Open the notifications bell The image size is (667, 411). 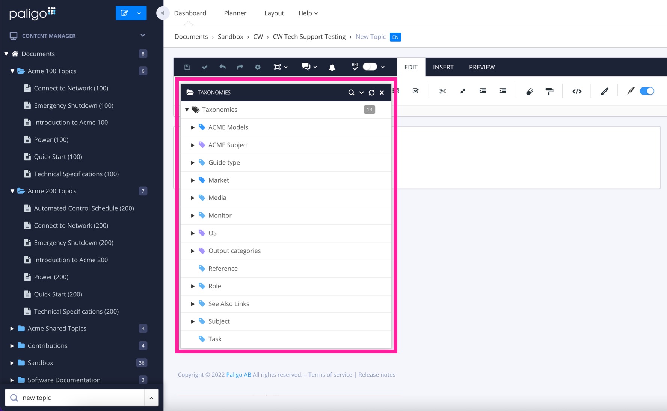tap(332, 67)
